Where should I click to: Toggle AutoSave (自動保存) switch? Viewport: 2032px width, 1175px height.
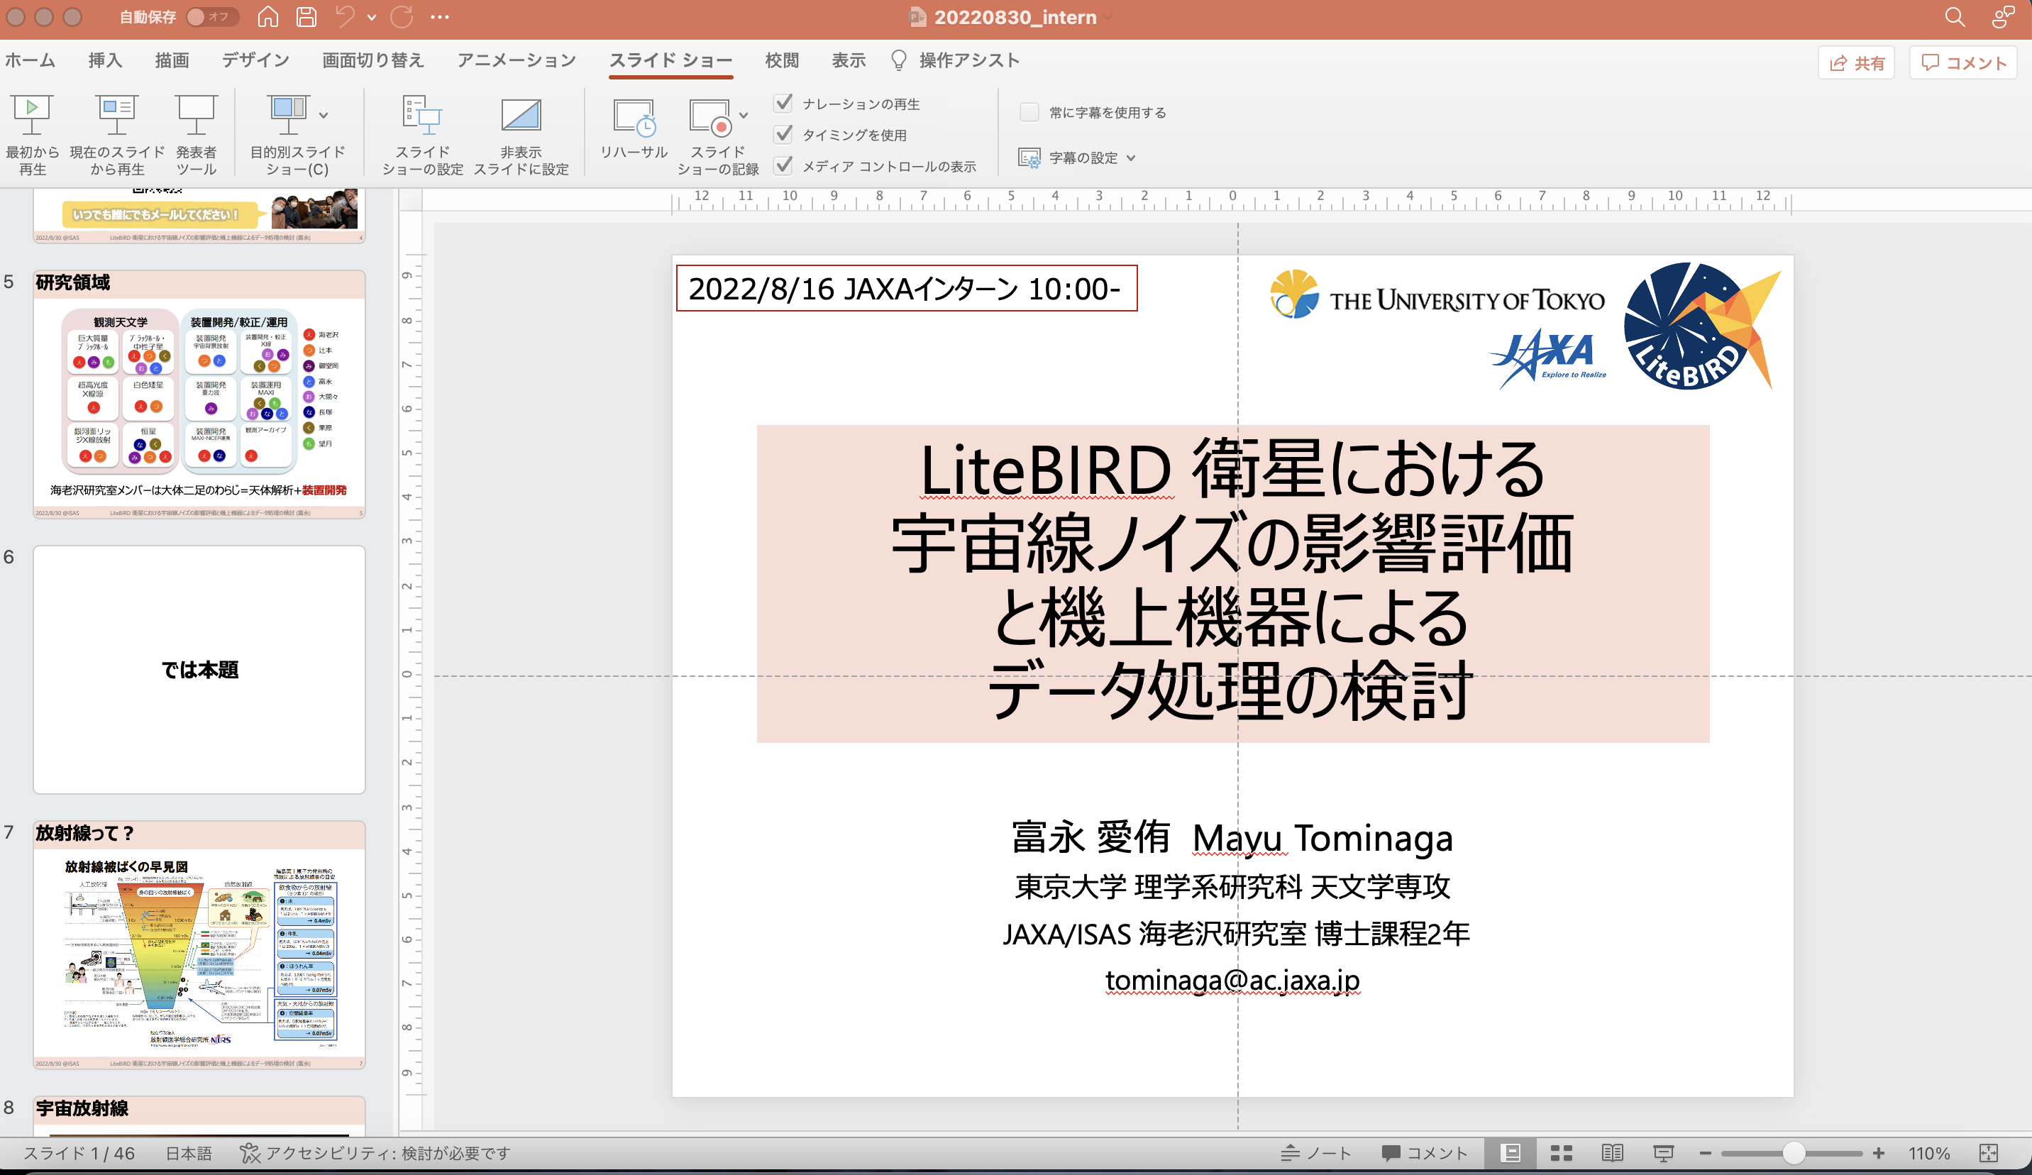(x=211, y=17)
